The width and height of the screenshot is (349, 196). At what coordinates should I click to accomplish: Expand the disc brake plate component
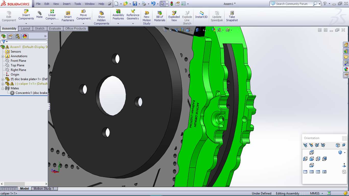pyautogui.click(x=3, y=79)
